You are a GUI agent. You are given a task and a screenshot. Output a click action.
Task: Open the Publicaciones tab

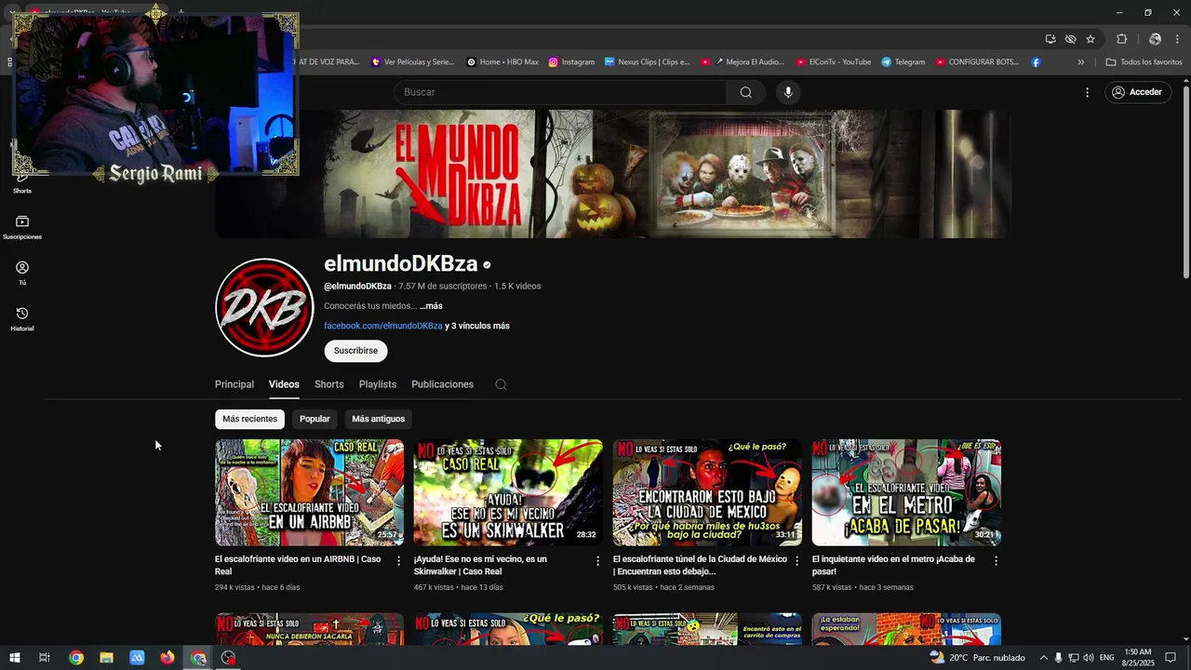(442, 384)
